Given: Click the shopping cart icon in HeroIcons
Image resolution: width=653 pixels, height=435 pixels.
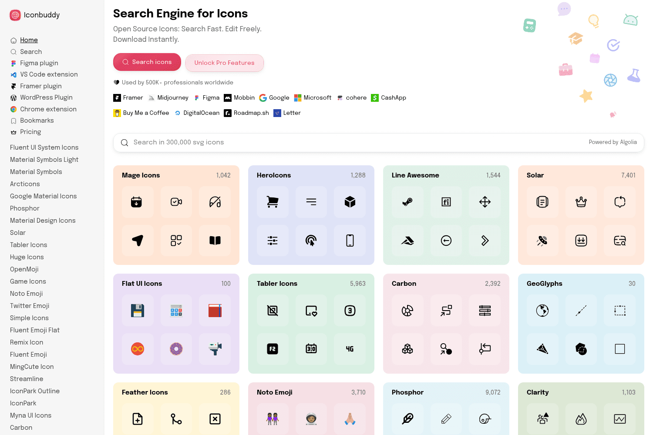Looking at the screenshot, I should click(x=273, y=202).
